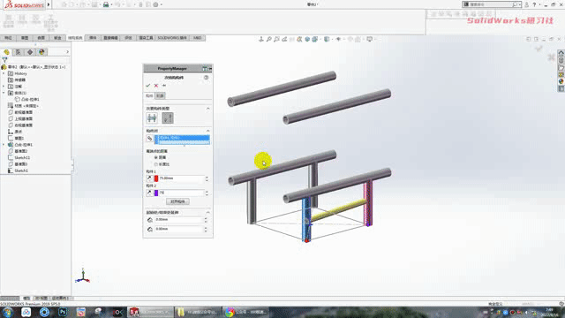The image size is (565, 318).
Task: Open the SOLIDWORKS menu arrow beside the logo
Action: (x=49, y=4)
